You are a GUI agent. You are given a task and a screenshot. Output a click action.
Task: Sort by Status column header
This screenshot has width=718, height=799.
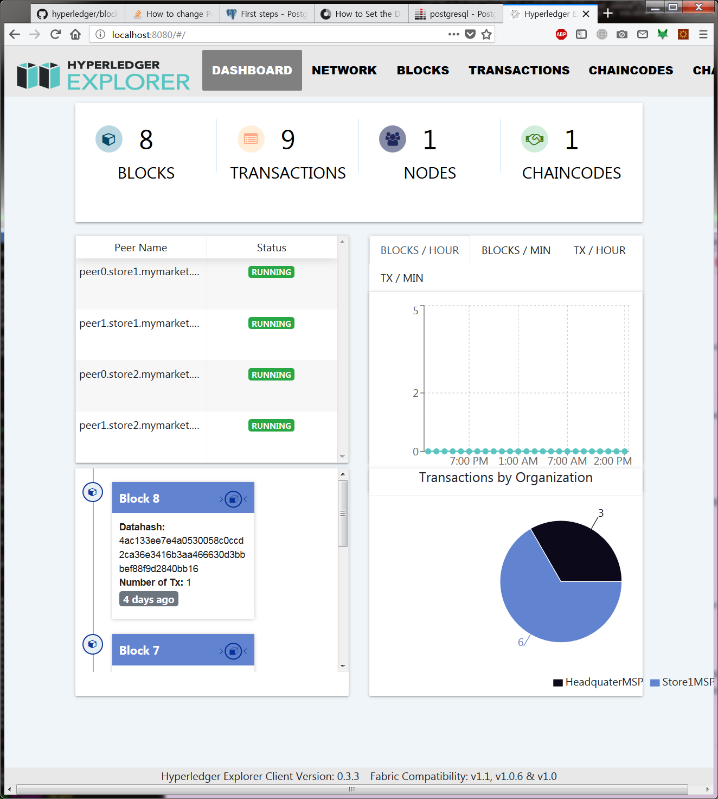click(x=271, y=248)
